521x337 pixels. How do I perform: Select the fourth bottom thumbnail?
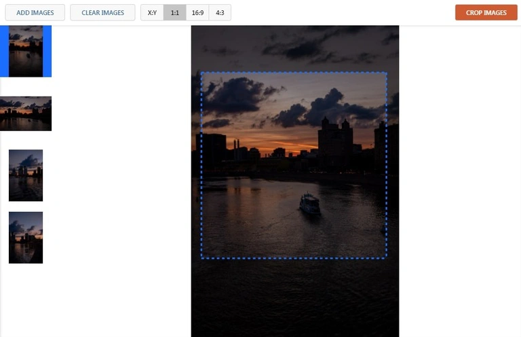[26, 238]
